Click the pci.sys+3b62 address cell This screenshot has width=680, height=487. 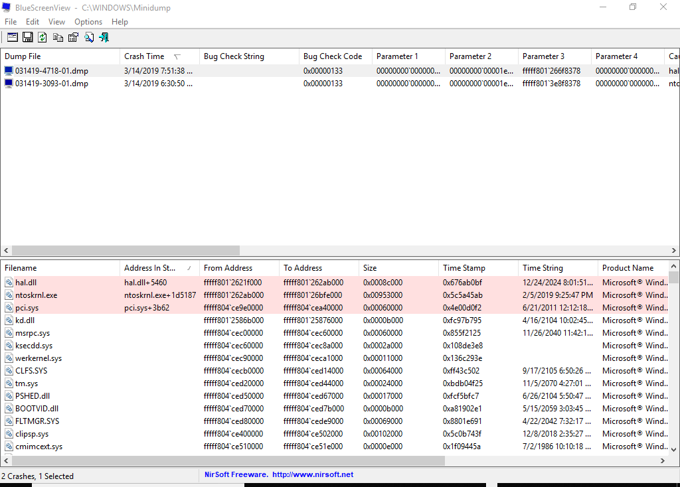pos(147,308)
